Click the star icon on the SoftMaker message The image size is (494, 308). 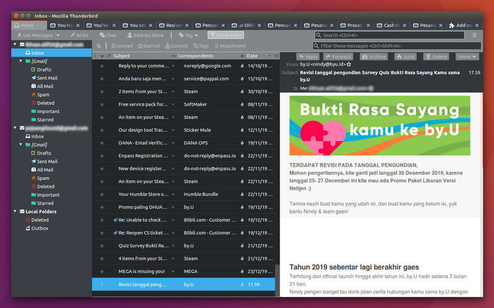click(102, 105)
